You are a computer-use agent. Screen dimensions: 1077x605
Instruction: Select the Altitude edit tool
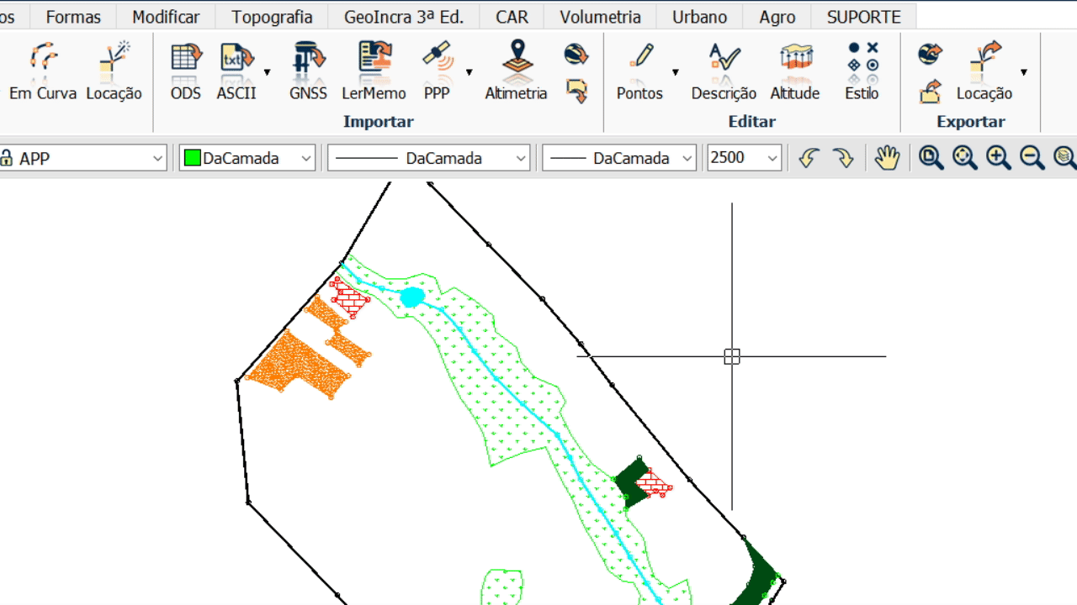click(x=794, y=70)
